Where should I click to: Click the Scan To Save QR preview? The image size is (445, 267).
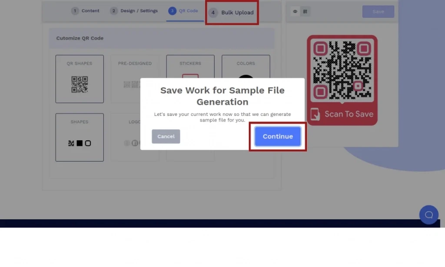point(342,80)
